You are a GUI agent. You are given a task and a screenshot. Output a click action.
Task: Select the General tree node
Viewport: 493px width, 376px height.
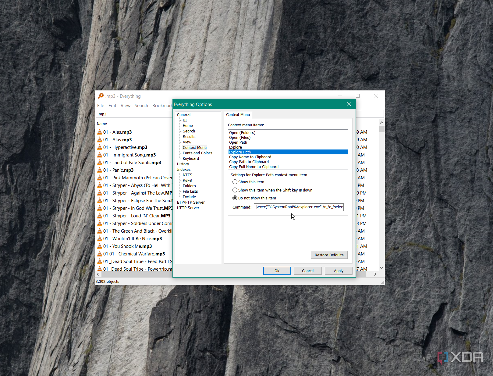point(184,114)
